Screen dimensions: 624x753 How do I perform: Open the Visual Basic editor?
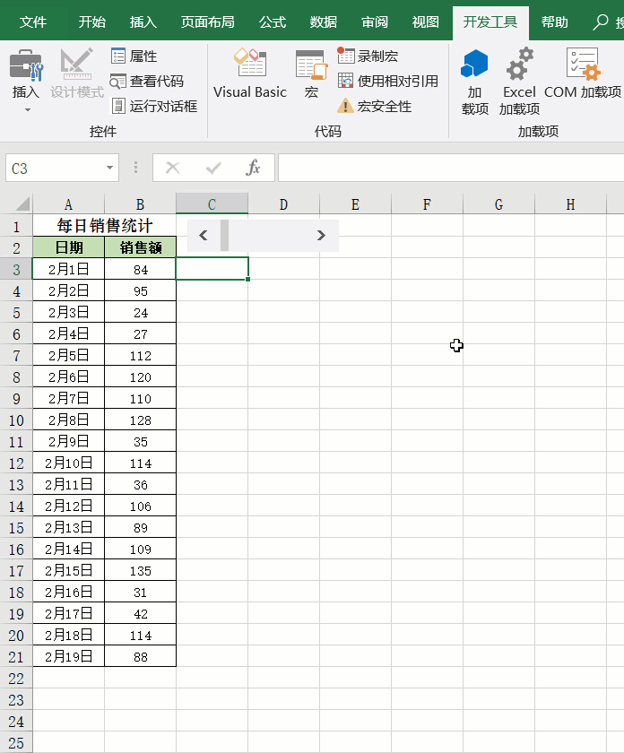click(x=250, y=73)
